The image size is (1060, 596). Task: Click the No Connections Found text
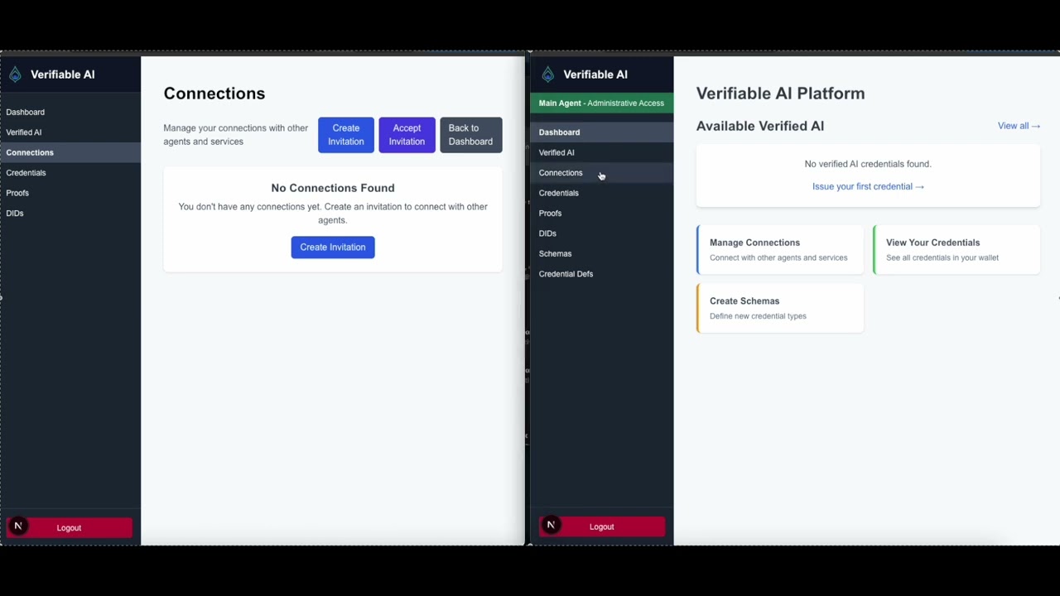pos(333,188)
